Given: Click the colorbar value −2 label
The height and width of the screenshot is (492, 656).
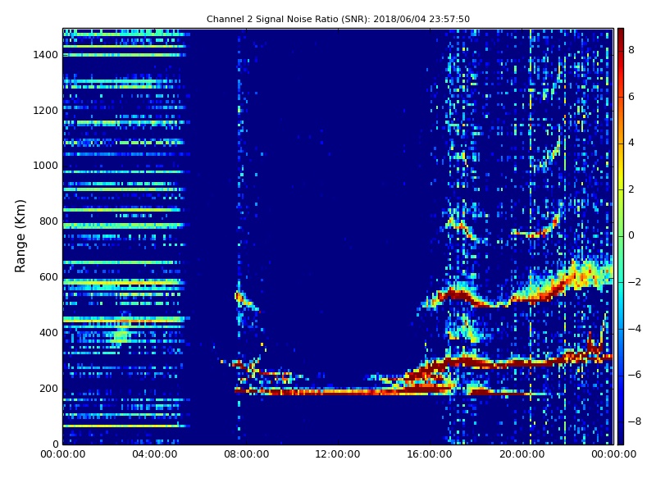Looking at the screenshot, I should click(x=635, y=281).
